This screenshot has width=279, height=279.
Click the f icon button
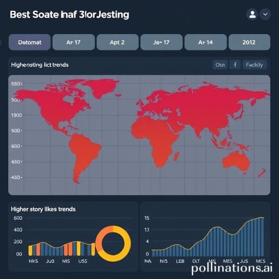tap(235, 65)
